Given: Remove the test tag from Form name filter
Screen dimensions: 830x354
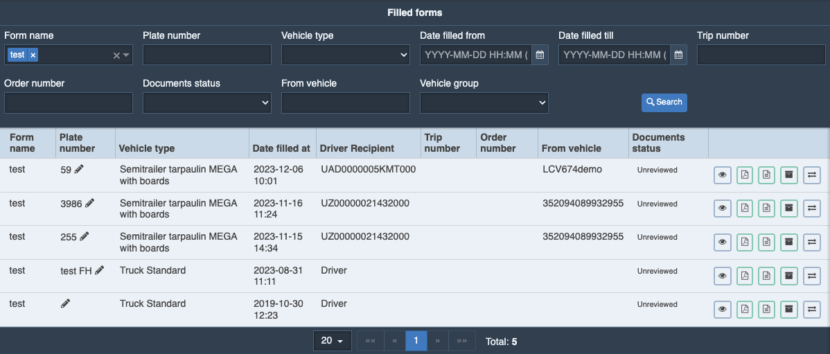Looking at the screenshot, I should pyautogui.click(x=33, y=55).
